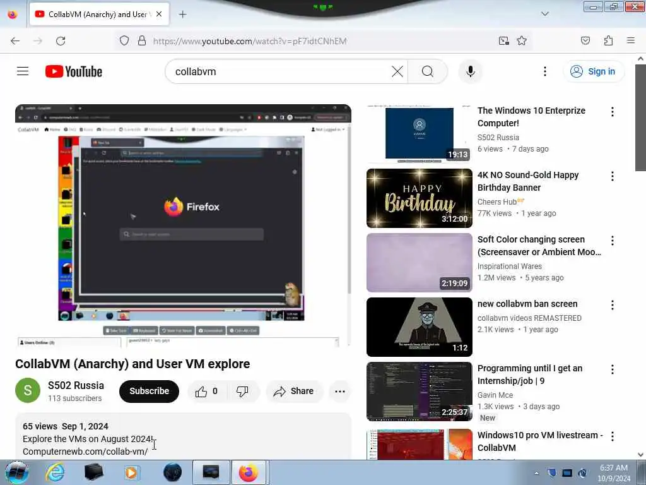Sign in to YouTube

[593, 71]
